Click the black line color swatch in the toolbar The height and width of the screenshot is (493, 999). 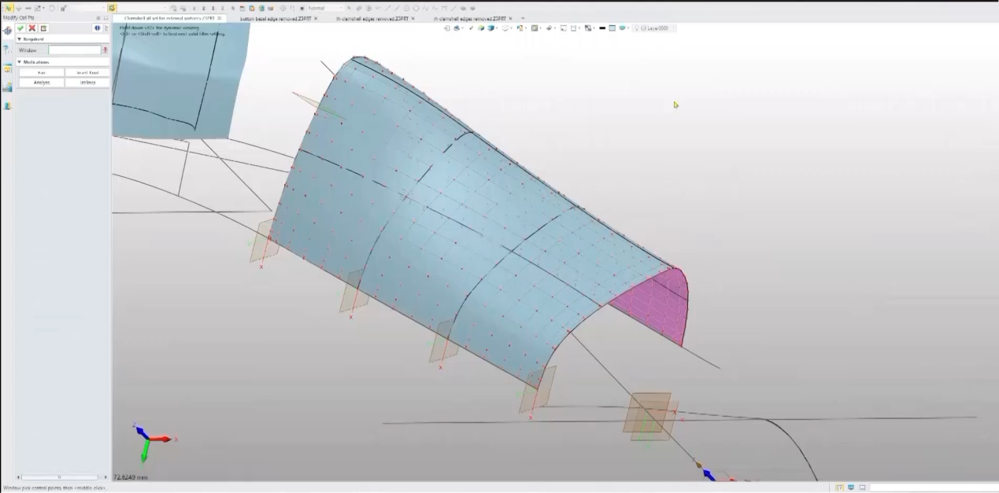[x=602, y=28]
